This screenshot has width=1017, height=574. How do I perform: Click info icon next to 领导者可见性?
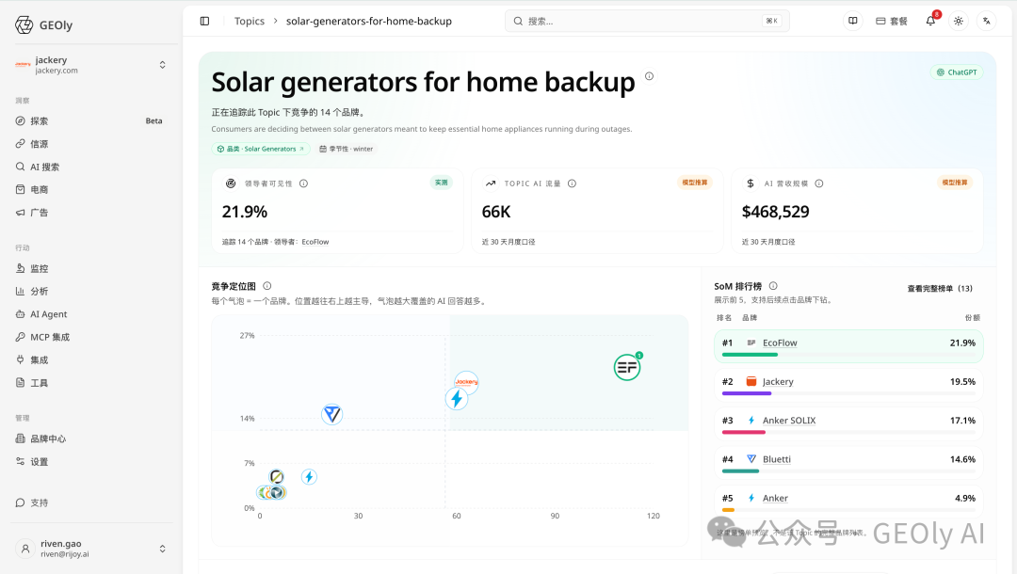303,183
